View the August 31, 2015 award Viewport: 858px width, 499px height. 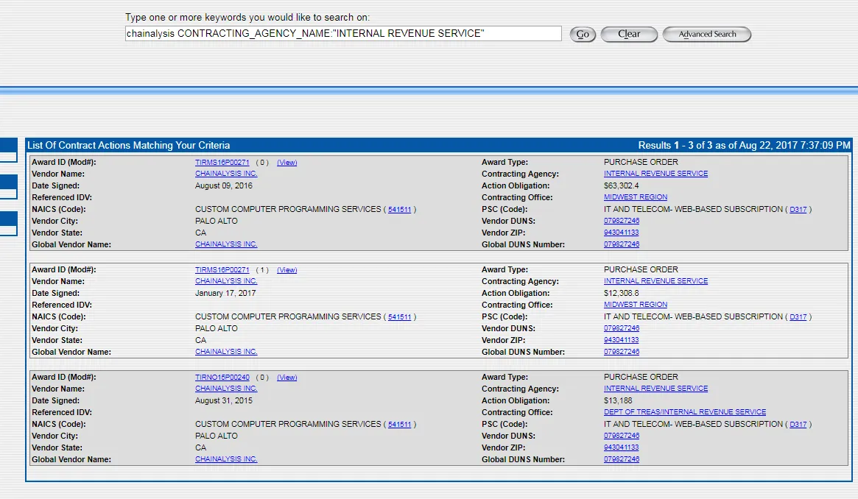click(x=286, y=377)
